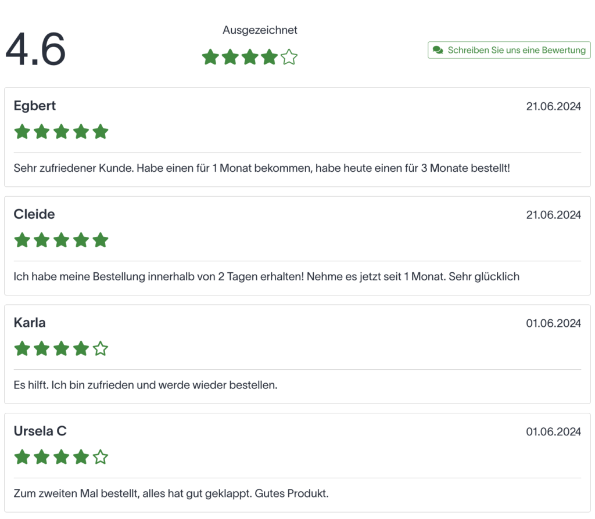Screen dimensions: 595x519
Task: Click the 'Ausgezeichnet' rating label
Action: tap(260, 30)
